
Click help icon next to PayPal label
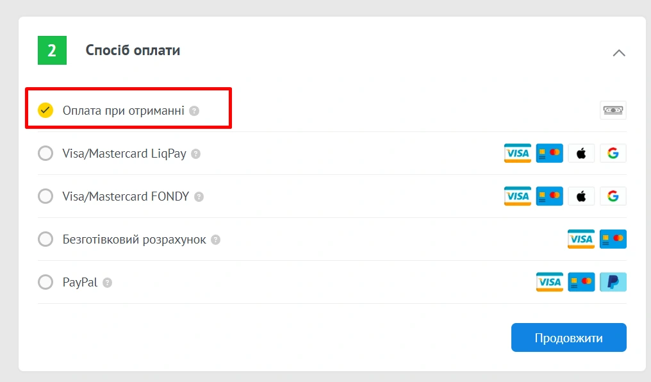pyautogui.click(x=108, y=283)
